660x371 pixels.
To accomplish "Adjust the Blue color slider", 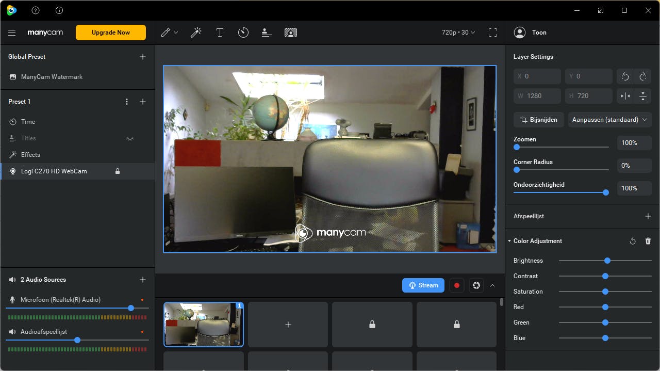I will [605, 338].
